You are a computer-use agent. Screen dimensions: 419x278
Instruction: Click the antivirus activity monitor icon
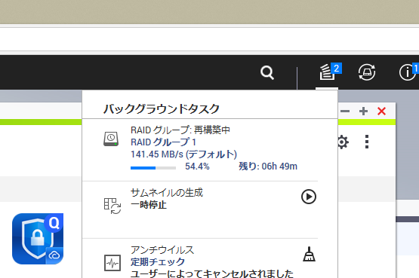112,263
